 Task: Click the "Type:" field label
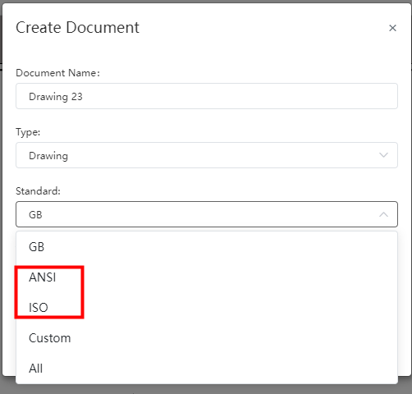[x=28, y=132]
